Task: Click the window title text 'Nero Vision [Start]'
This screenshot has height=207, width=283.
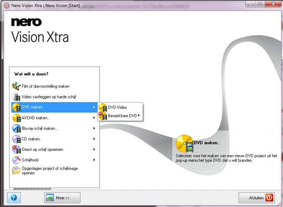Action: (62, 6)
